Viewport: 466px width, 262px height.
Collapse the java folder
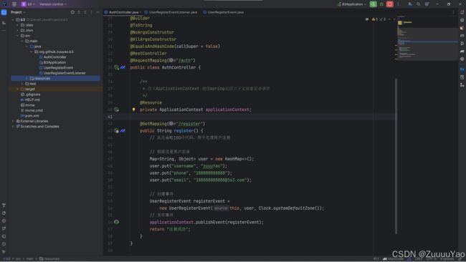click(x=27, y=47)
